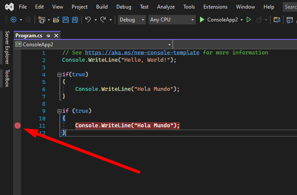Open the Build menu
Image resolution: width=297 pixels, height=195 pixels.
click(x=102, y=7)
